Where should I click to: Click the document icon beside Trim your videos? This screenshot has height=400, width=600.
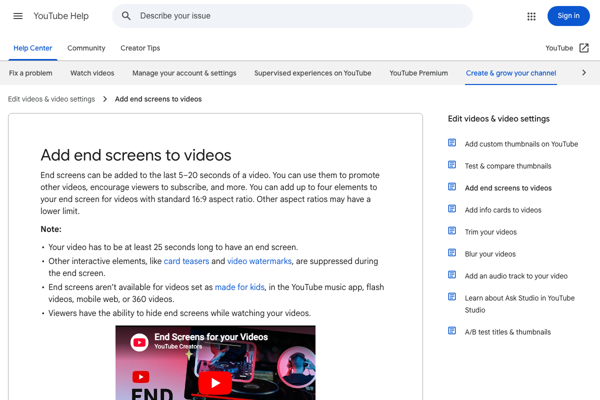point(452,231)
